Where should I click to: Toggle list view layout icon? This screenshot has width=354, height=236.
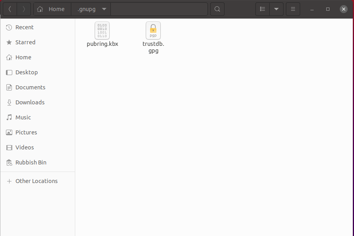[x=263, y=9]
